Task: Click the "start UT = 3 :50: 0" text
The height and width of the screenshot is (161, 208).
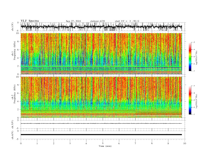Action: [127, 21]
